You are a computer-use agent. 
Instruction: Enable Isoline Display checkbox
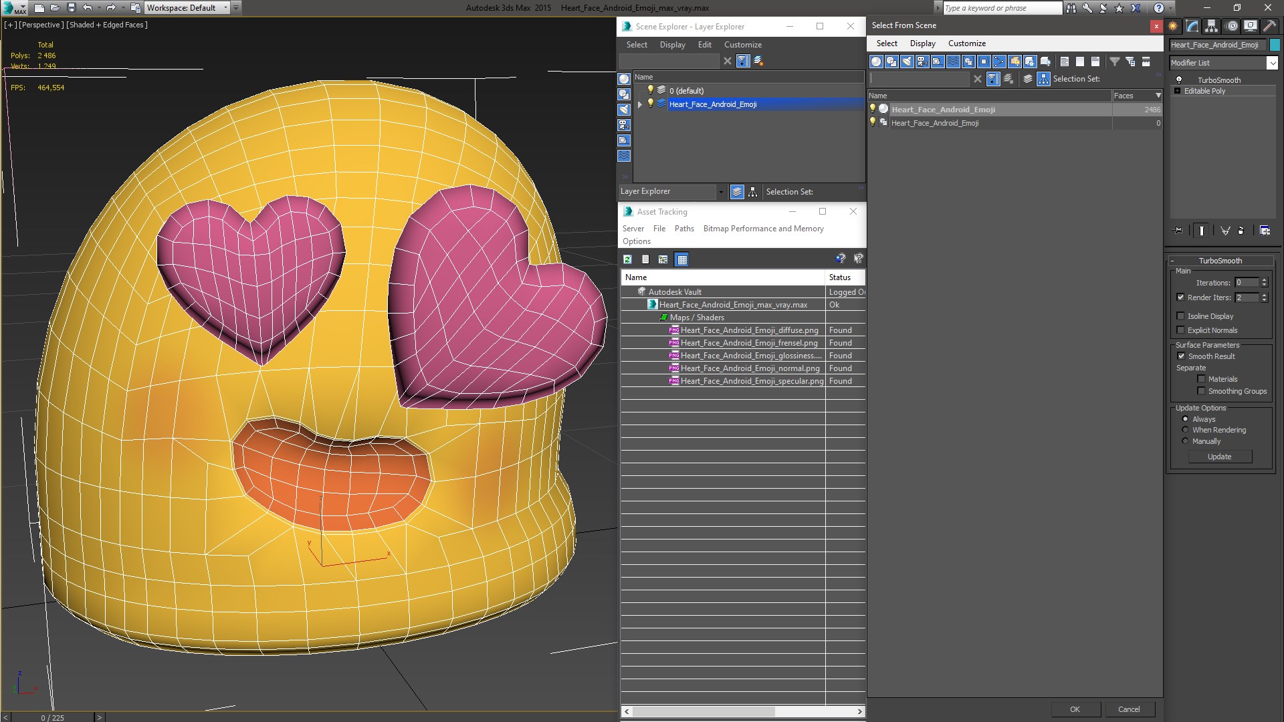tap(1180, 316)
